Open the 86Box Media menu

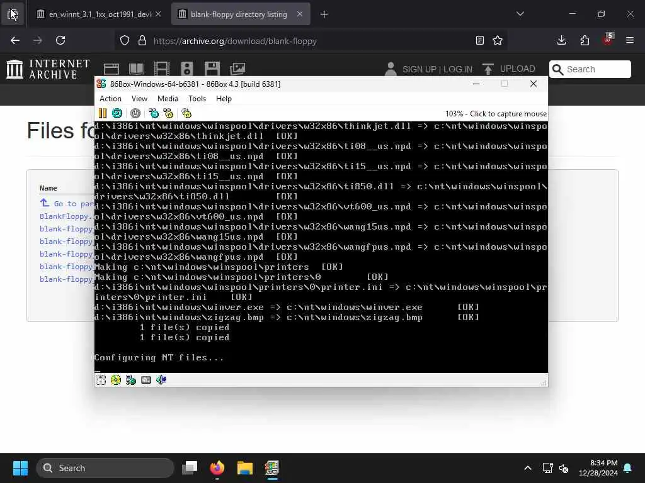click(168, 99)
